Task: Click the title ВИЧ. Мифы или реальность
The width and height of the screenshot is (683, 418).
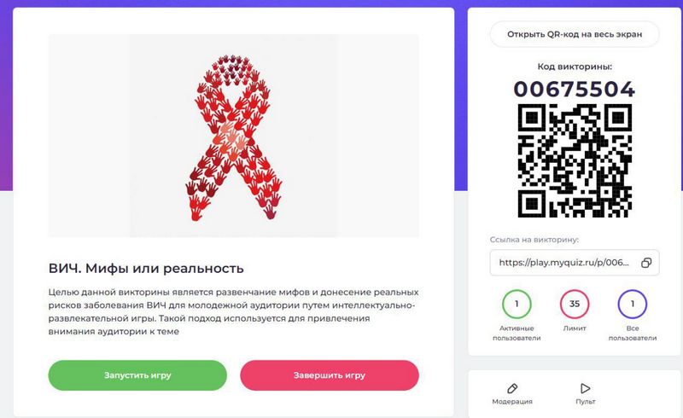Action: [146, 268]
